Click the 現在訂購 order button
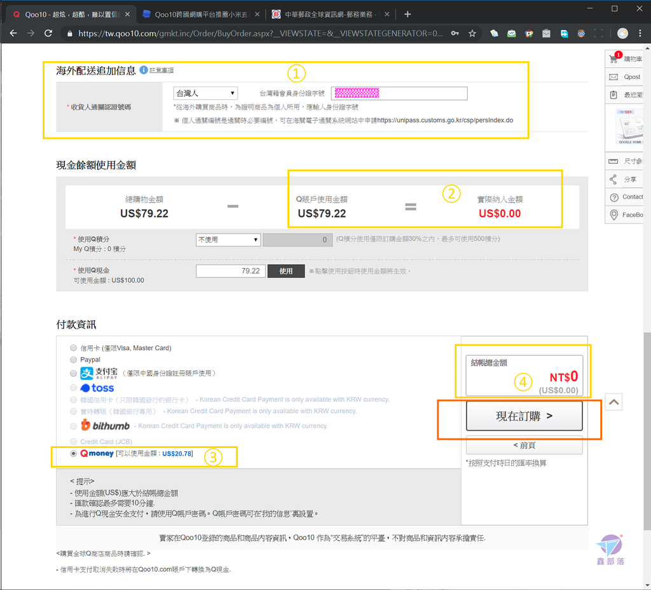The width and height of the screenshot is (651, 590). tap(524, 416)
